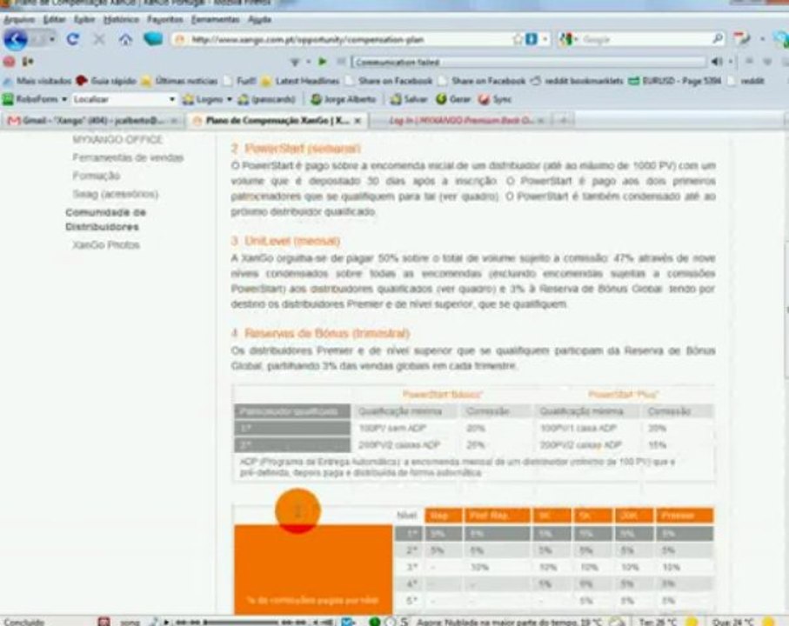Screen dimensions: 789x626
Task: Click the PowerStart Básico table header
Action: 442,395
